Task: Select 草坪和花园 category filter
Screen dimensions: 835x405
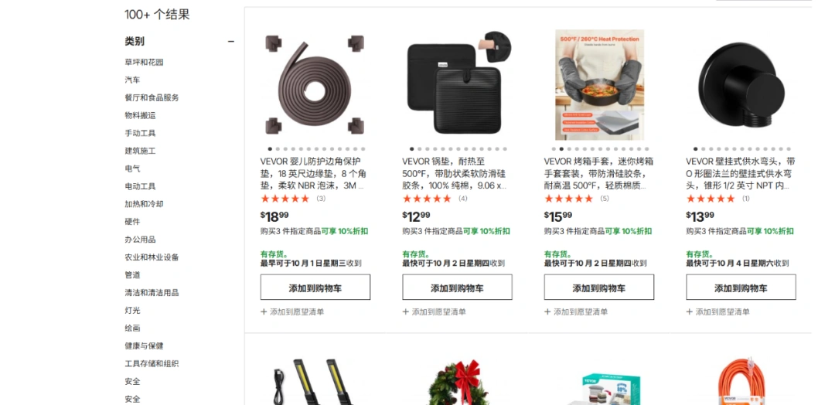Action: click(144, 63)
